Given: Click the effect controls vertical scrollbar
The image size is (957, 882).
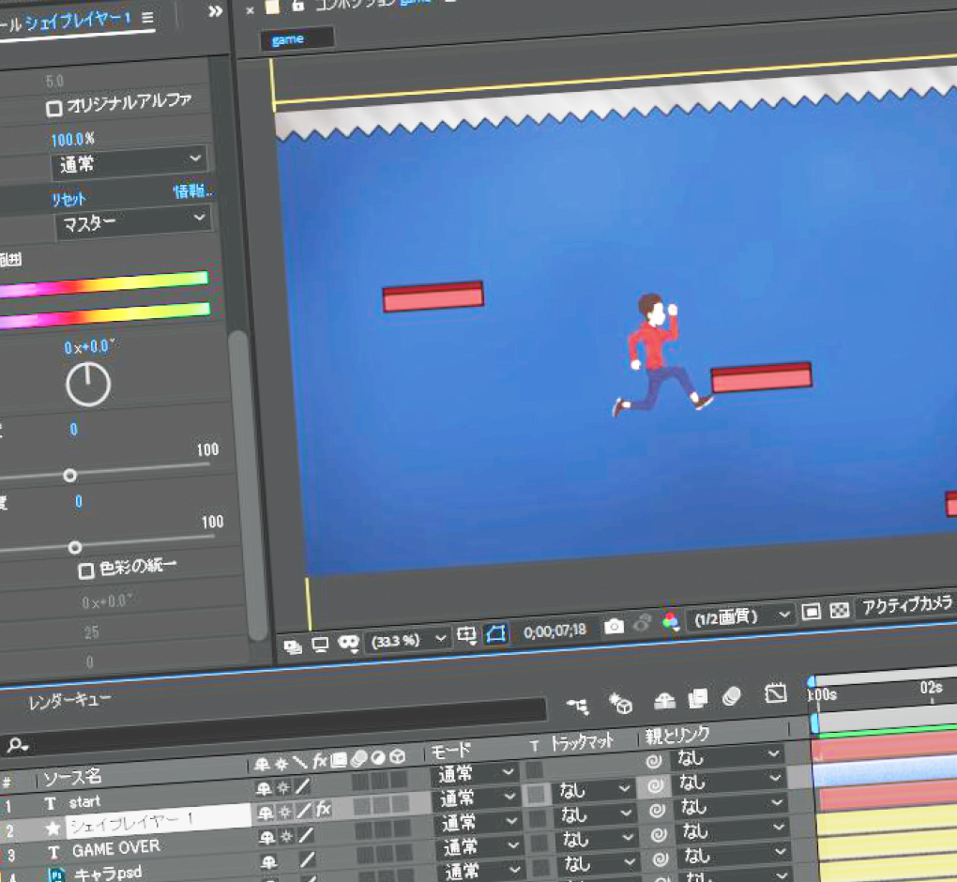Looking at the screenshot, I should point(248,485).
